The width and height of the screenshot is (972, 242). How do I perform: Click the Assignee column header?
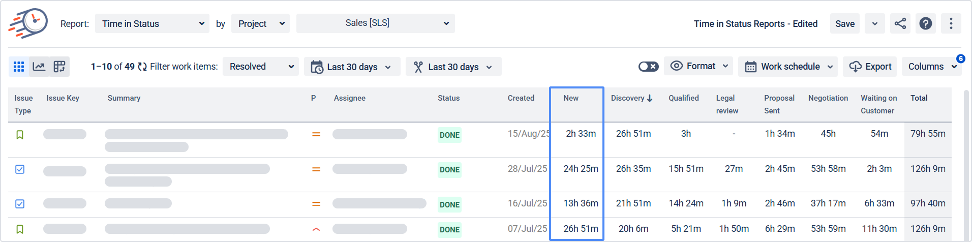point(350,98)
